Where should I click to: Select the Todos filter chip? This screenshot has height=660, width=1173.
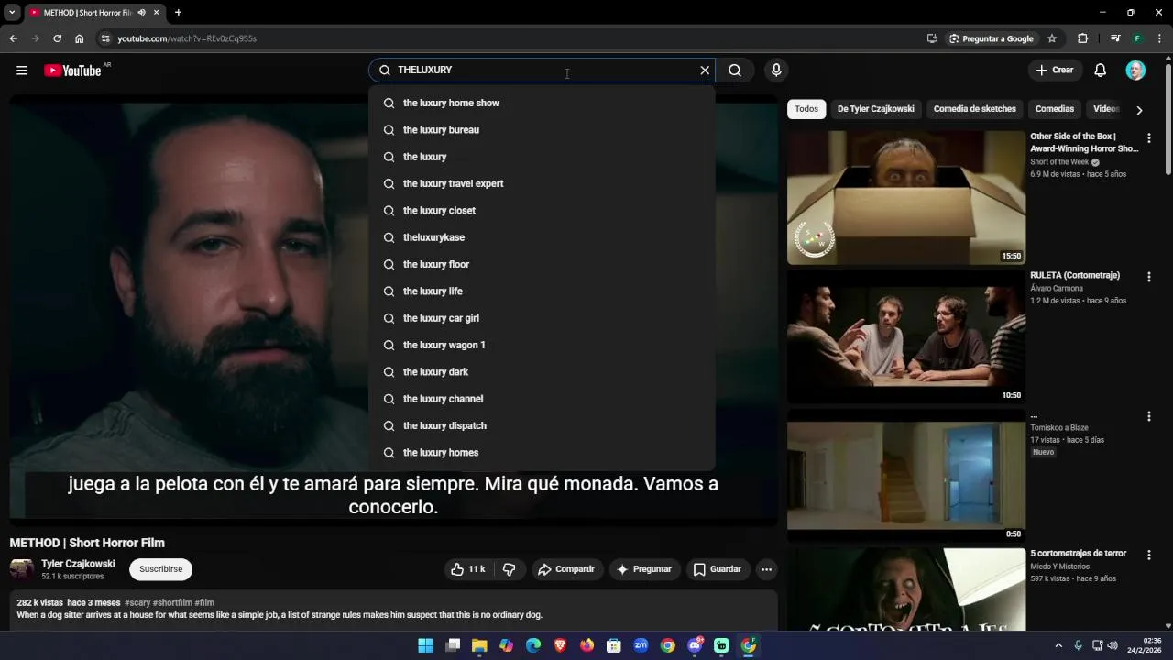(806, 109)
